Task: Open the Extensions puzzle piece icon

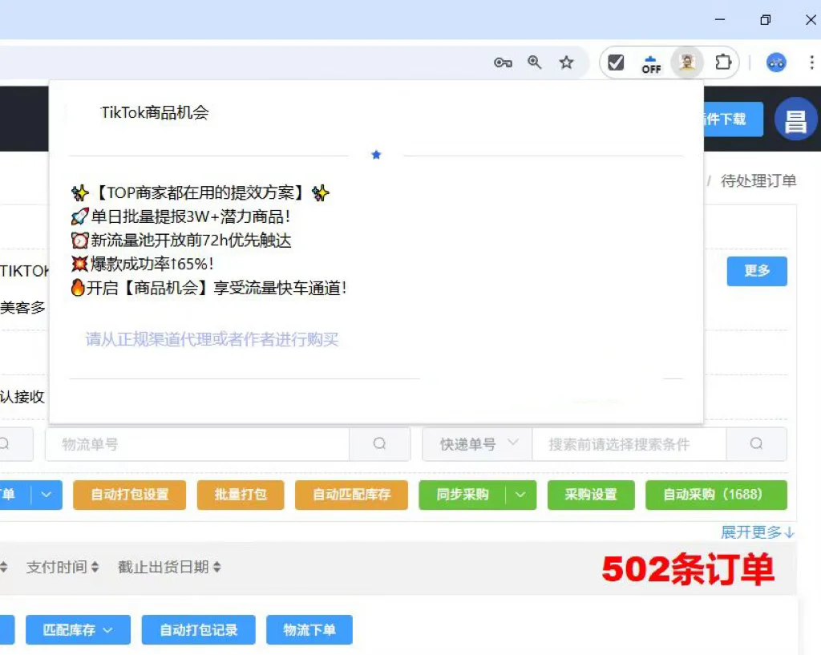Action: click(724, 62)
